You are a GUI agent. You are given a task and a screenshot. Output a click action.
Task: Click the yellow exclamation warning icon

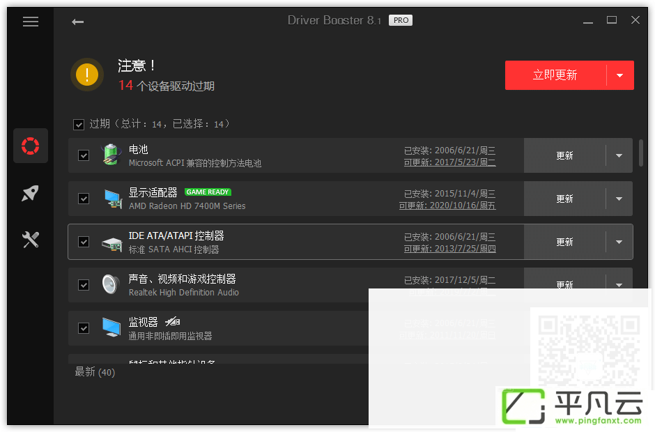pyautogui.click(x=87, y=75)
